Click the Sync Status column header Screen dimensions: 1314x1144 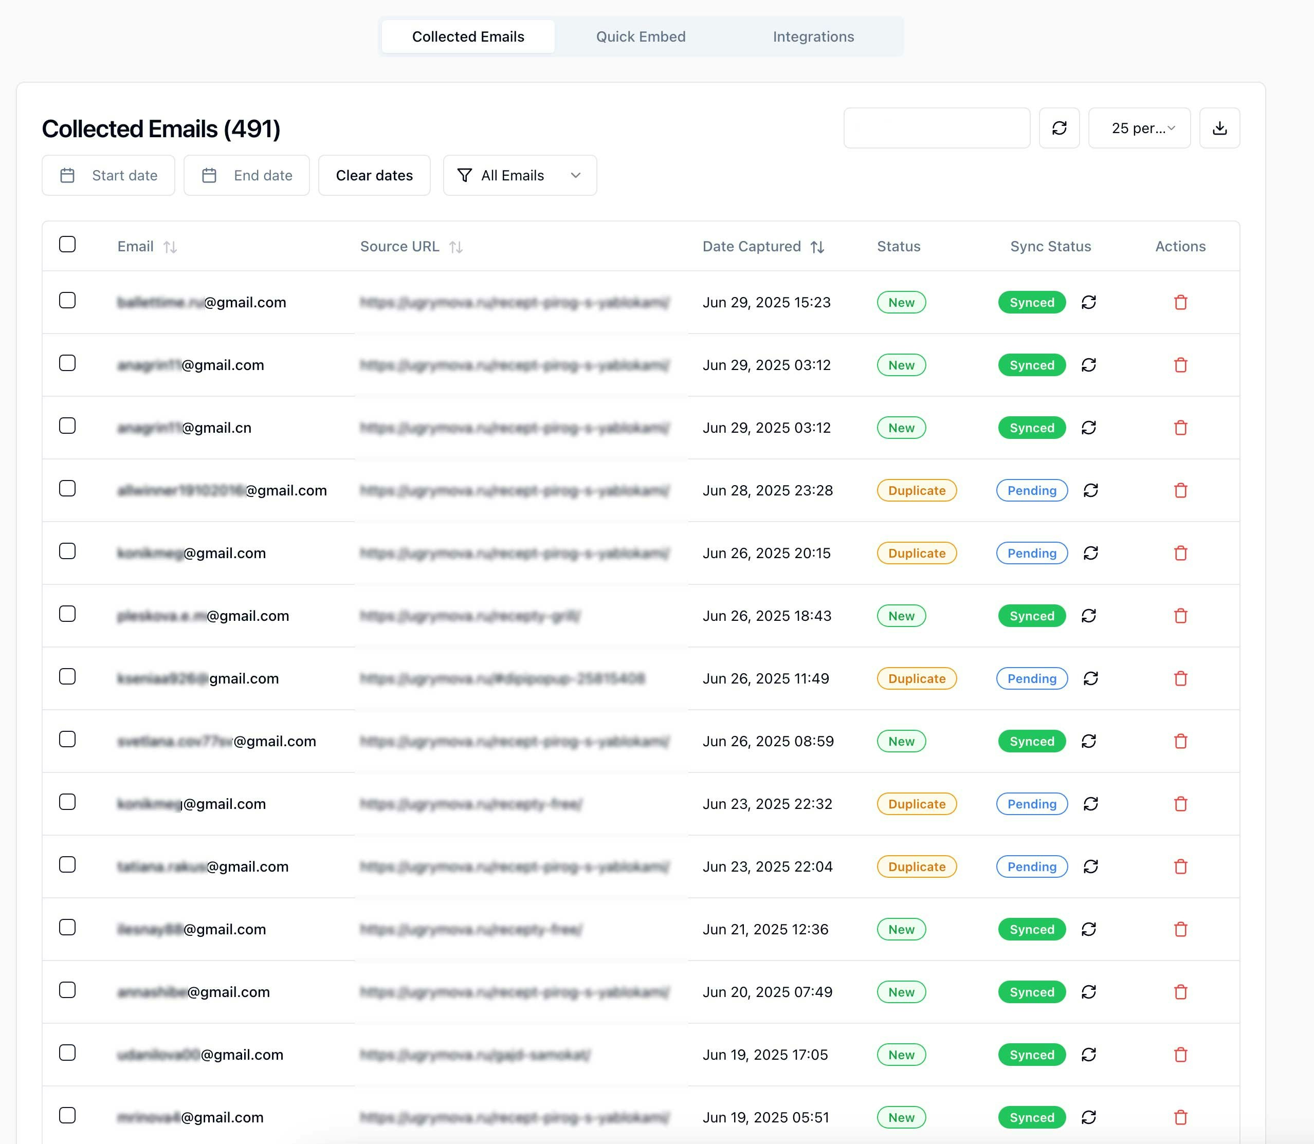[1050, 246]
